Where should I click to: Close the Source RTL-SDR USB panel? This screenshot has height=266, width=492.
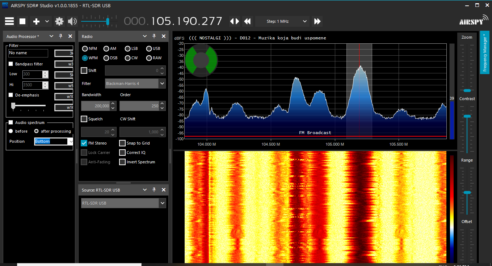click(164, 190)
